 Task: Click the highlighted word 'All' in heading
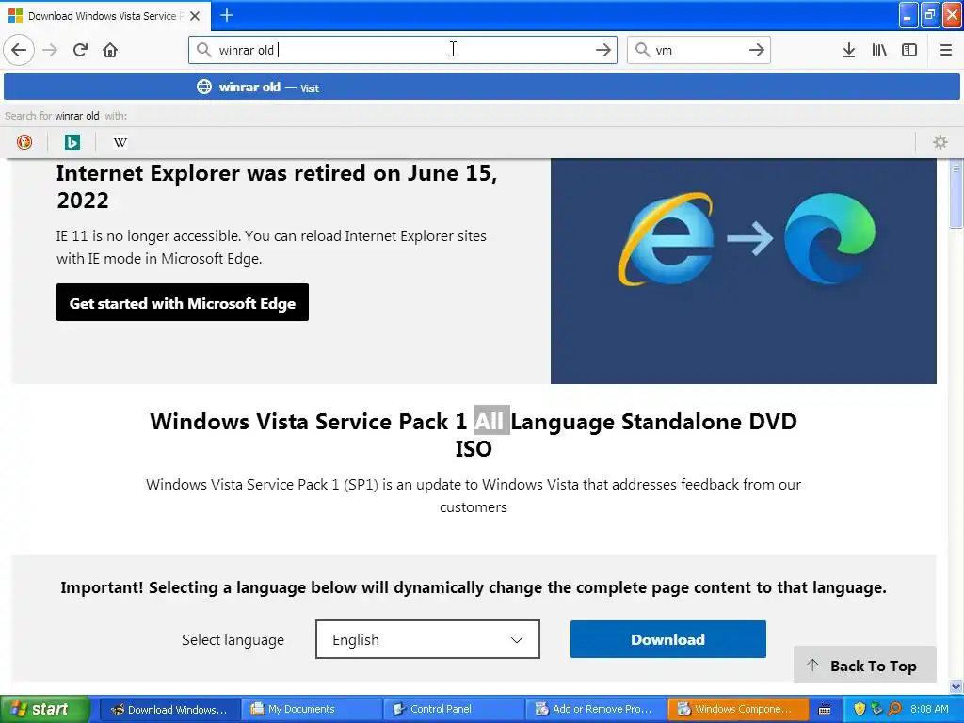[x=491, y=421]
